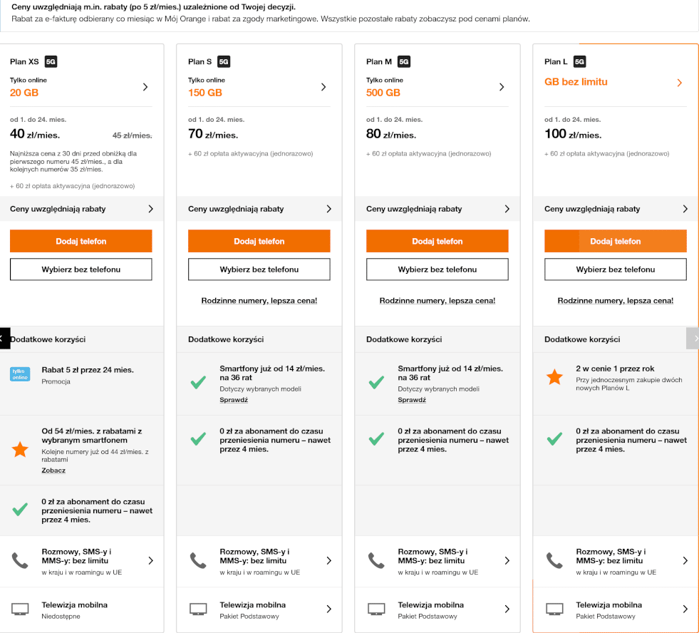Click the orange star icon in Plan L benefits
699x633 pixels.
tap(554, 378)
